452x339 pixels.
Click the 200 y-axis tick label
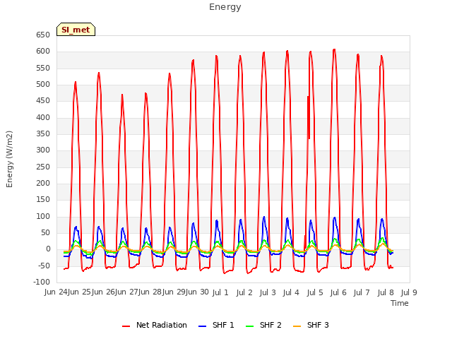pos(43,184)
